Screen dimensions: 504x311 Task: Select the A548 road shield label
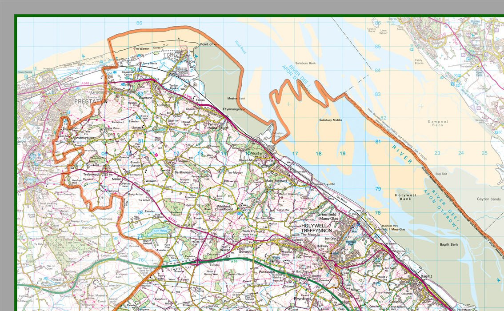pyautogui.click(x=85, y=83)
